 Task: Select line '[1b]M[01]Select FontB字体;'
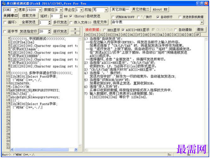pyautogui.click(x=34, y=77)
